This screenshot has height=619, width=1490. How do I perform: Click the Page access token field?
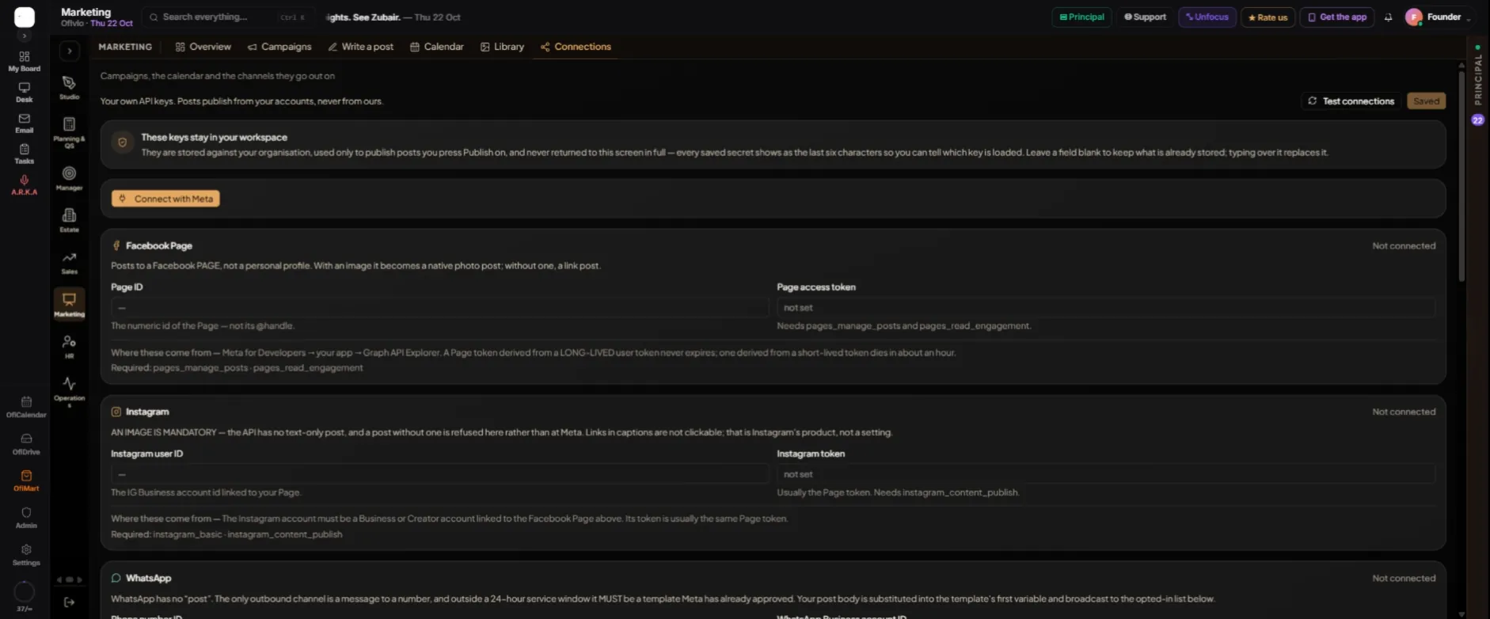pos(1106,307)
